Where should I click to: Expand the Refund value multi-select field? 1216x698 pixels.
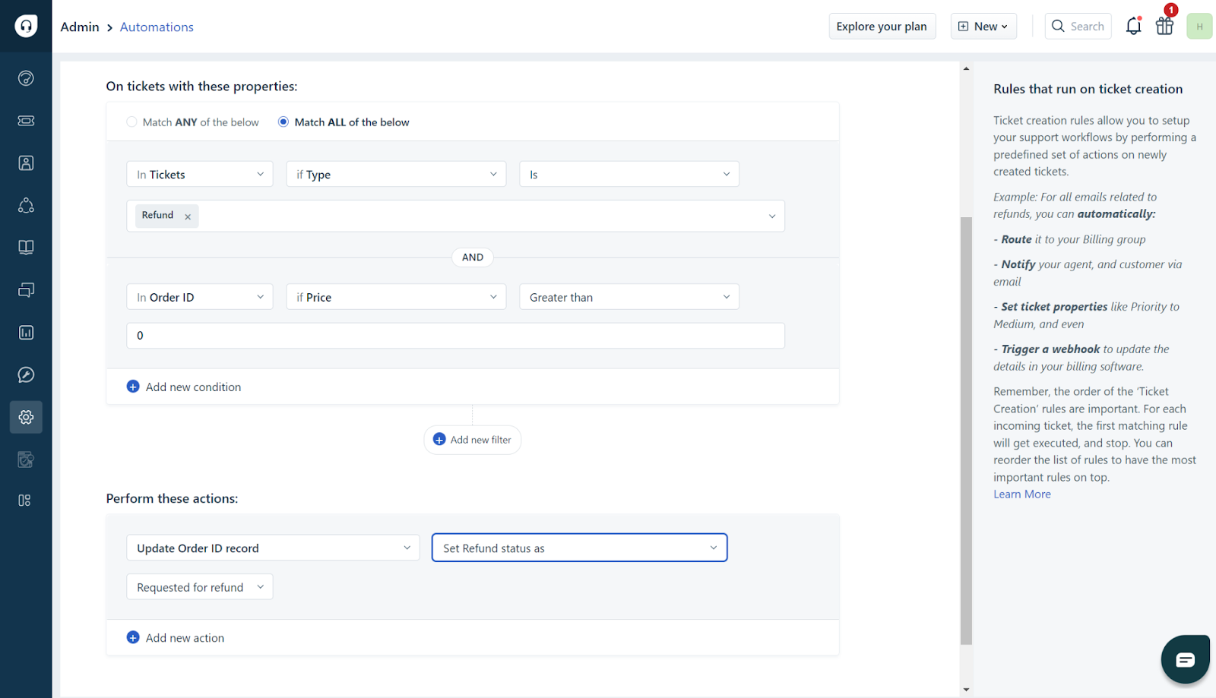(x=455, y=216)
